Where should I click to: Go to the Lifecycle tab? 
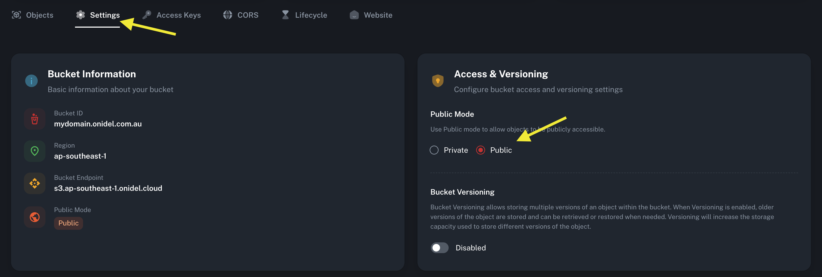click(305, 15)
